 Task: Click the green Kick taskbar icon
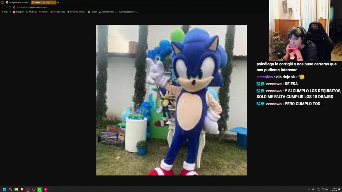40,189
